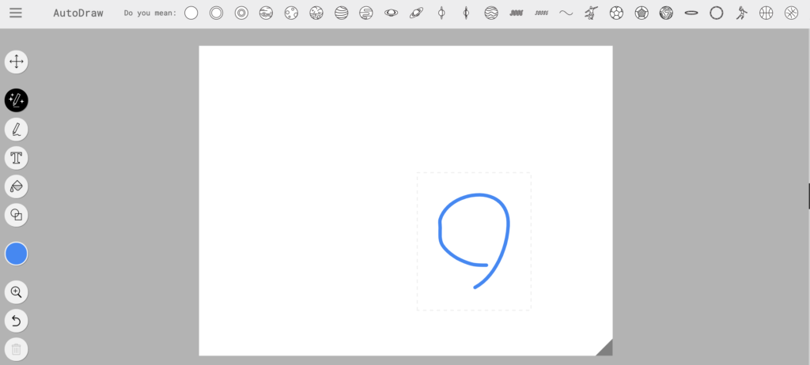810x365 pixels.
Task: Click the Zoom magnifier tool
Action: pyautogui.click(x=17, y=292)
